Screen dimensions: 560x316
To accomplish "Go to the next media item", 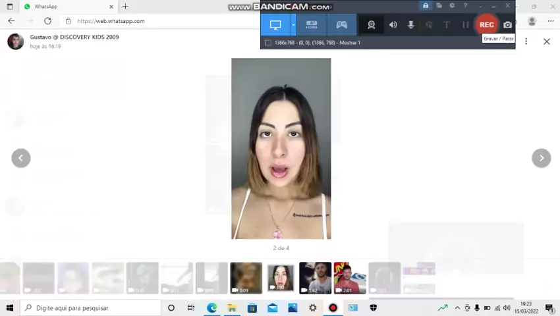I will [x=541, y=158].
